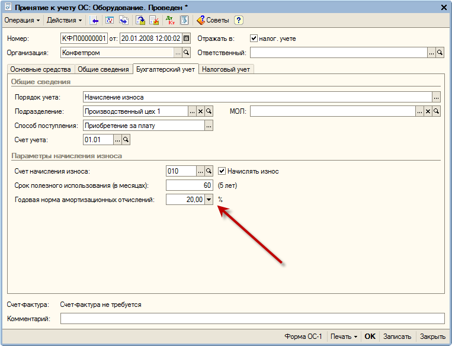
Task: Click magnifier icon beside Счет учета
Action: click(126, 140)
